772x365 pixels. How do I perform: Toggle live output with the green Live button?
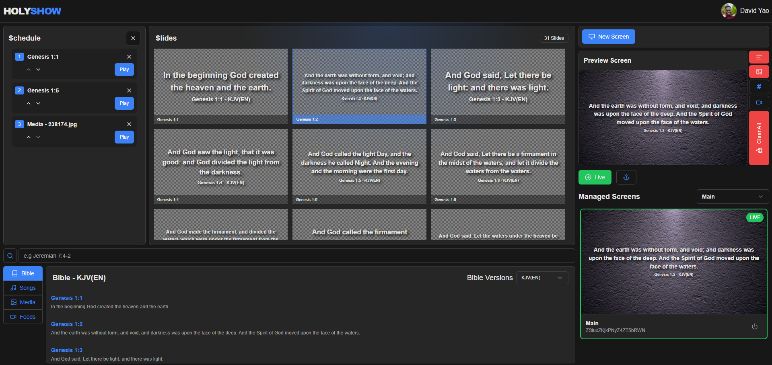(595, 177)
